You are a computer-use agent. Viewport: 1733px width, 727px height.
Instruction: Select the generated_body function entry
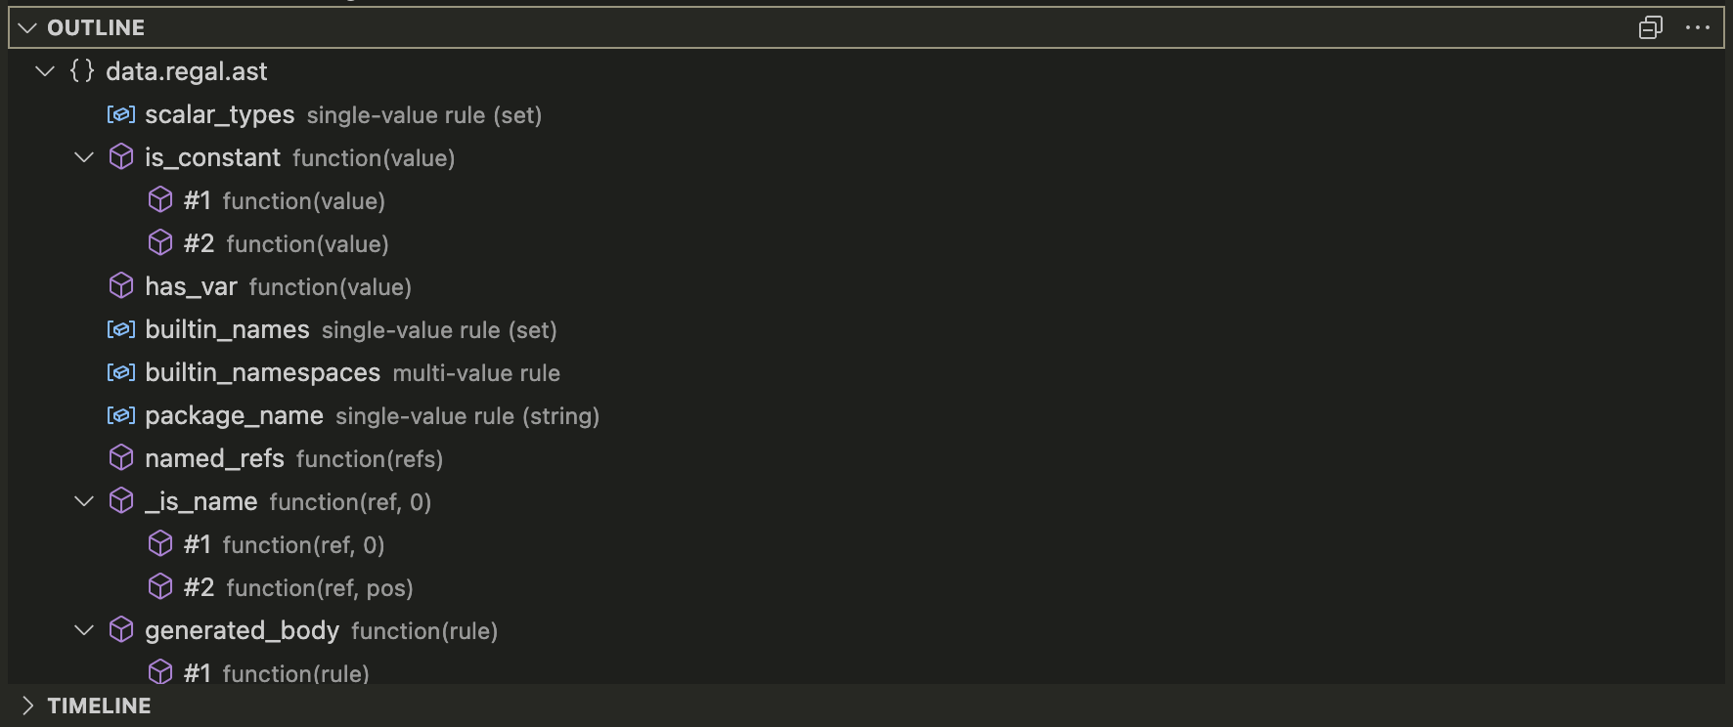[243, 630]
